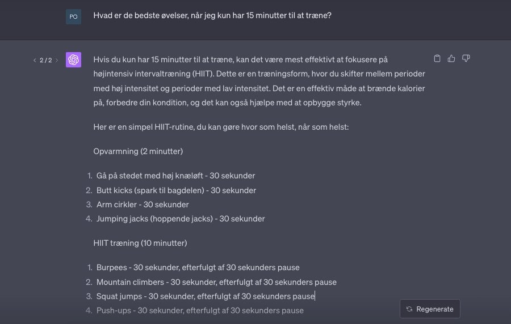Click the Butt kicks warm-up item
This screenshot has height=324, width=511.
point(176,190)
